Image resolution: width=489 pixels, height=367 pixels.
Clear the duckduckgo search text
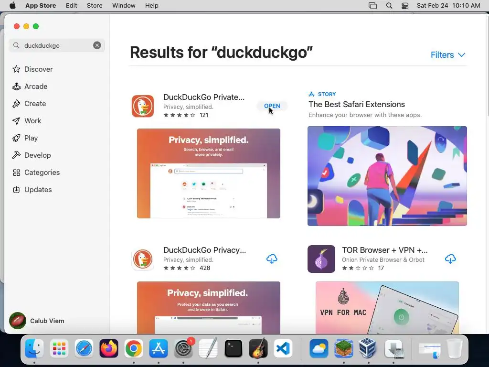coord(97,45)
